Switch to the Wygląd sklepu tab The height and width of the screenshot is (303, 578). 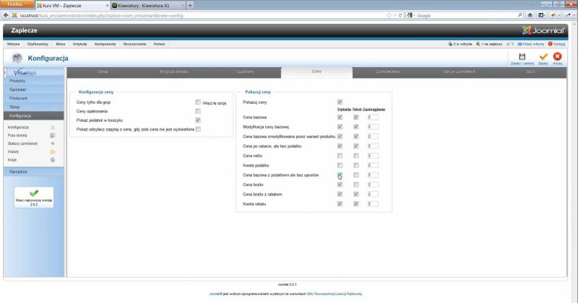click(x=173, y=72)
